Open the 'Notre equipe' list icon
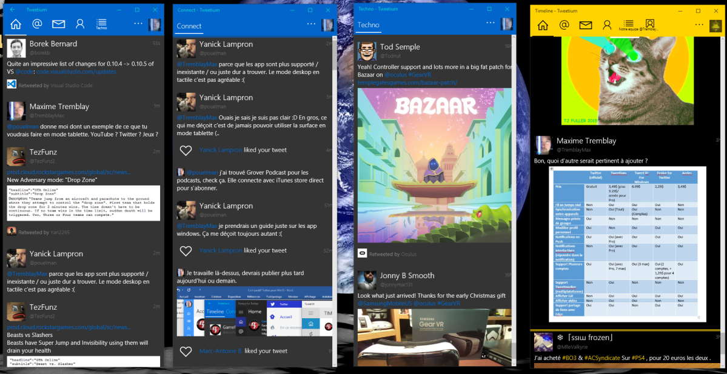Image resolution: width=727 pixels, height=374 pixels. click(629, 25)
